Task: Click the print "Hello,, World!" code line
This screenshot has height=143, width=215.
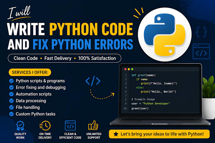Action: (158, 92)
